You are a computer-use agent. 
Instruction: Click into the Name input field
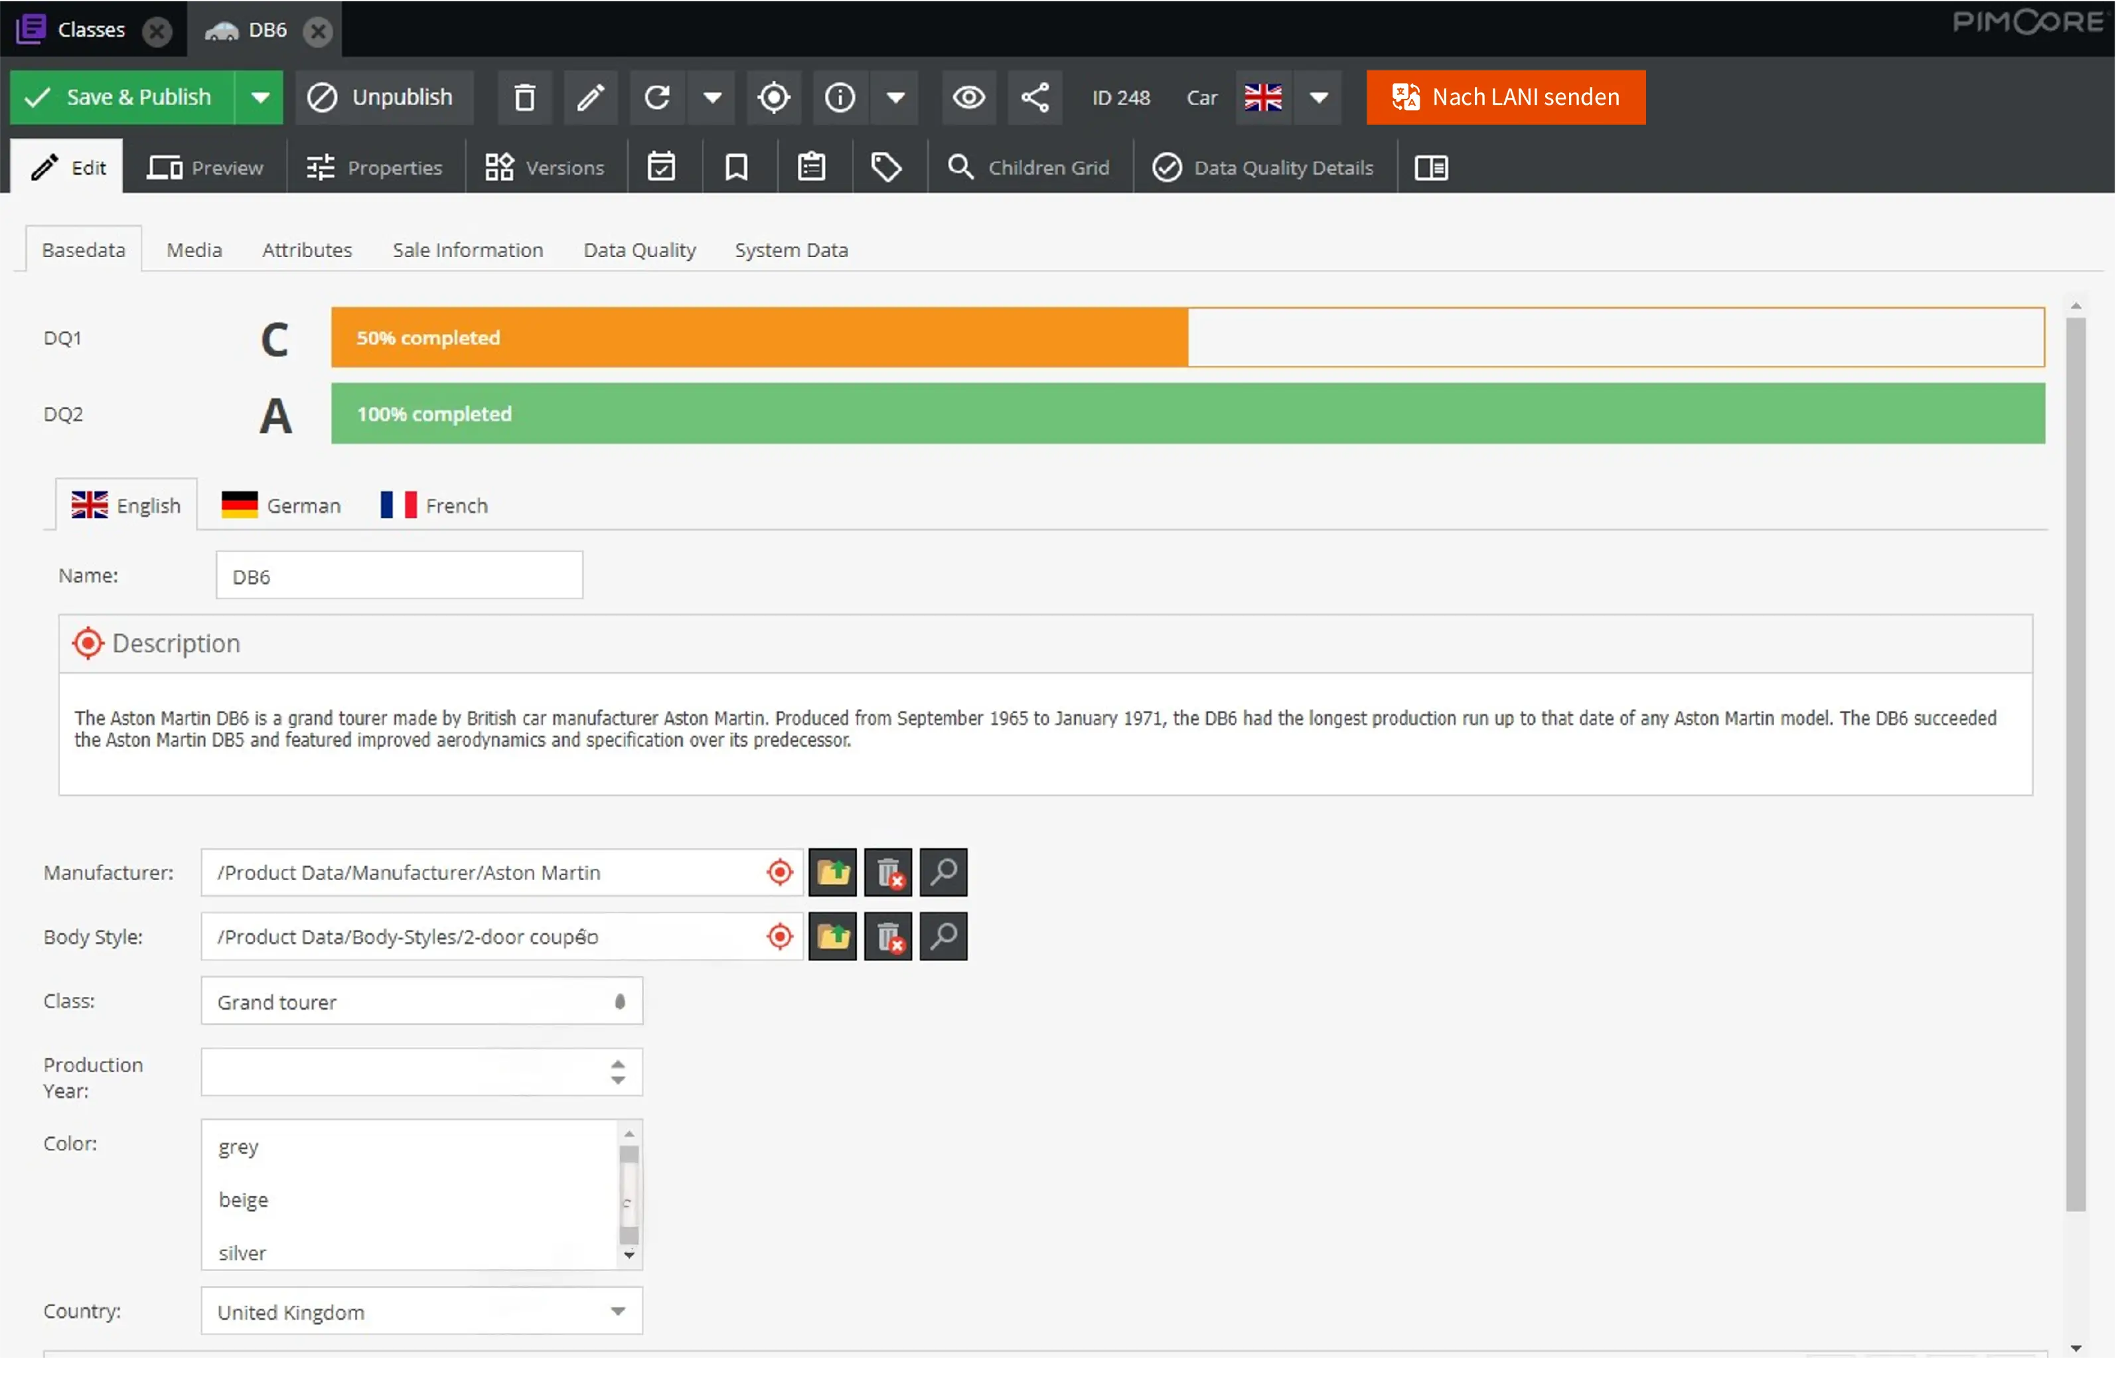tap(399, 575)
